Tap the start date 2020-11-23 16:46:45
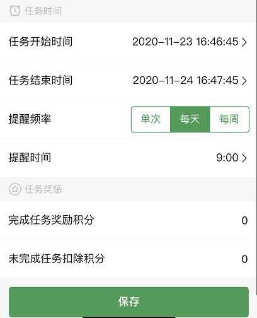The width and height of the screenshot is (257, 318). (x=185, y=42)
